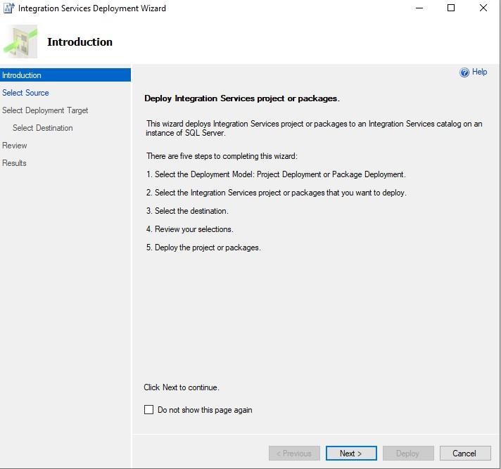Open the Review step in sidebar
Screen dimensions: 501x469
point(14,146)
